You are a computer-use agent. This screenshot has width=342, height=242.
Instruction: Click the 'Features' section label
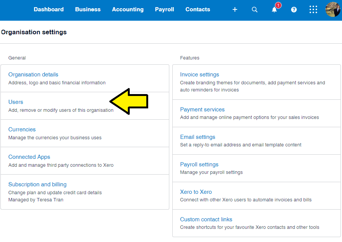[x=190, y=58]
